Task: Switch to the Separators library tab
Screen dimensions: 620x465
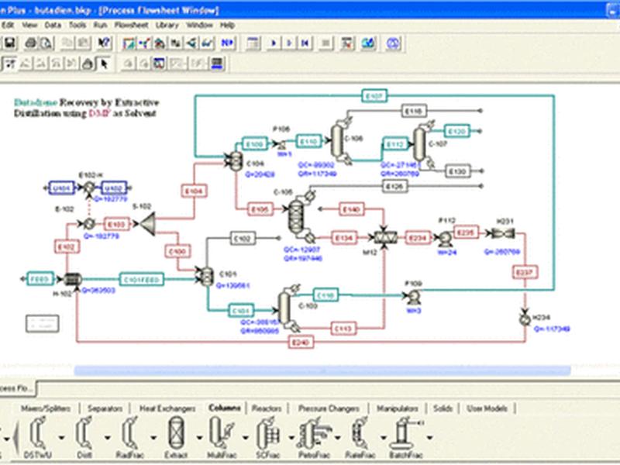Action: pyautogui.click(x=105, y=408)
